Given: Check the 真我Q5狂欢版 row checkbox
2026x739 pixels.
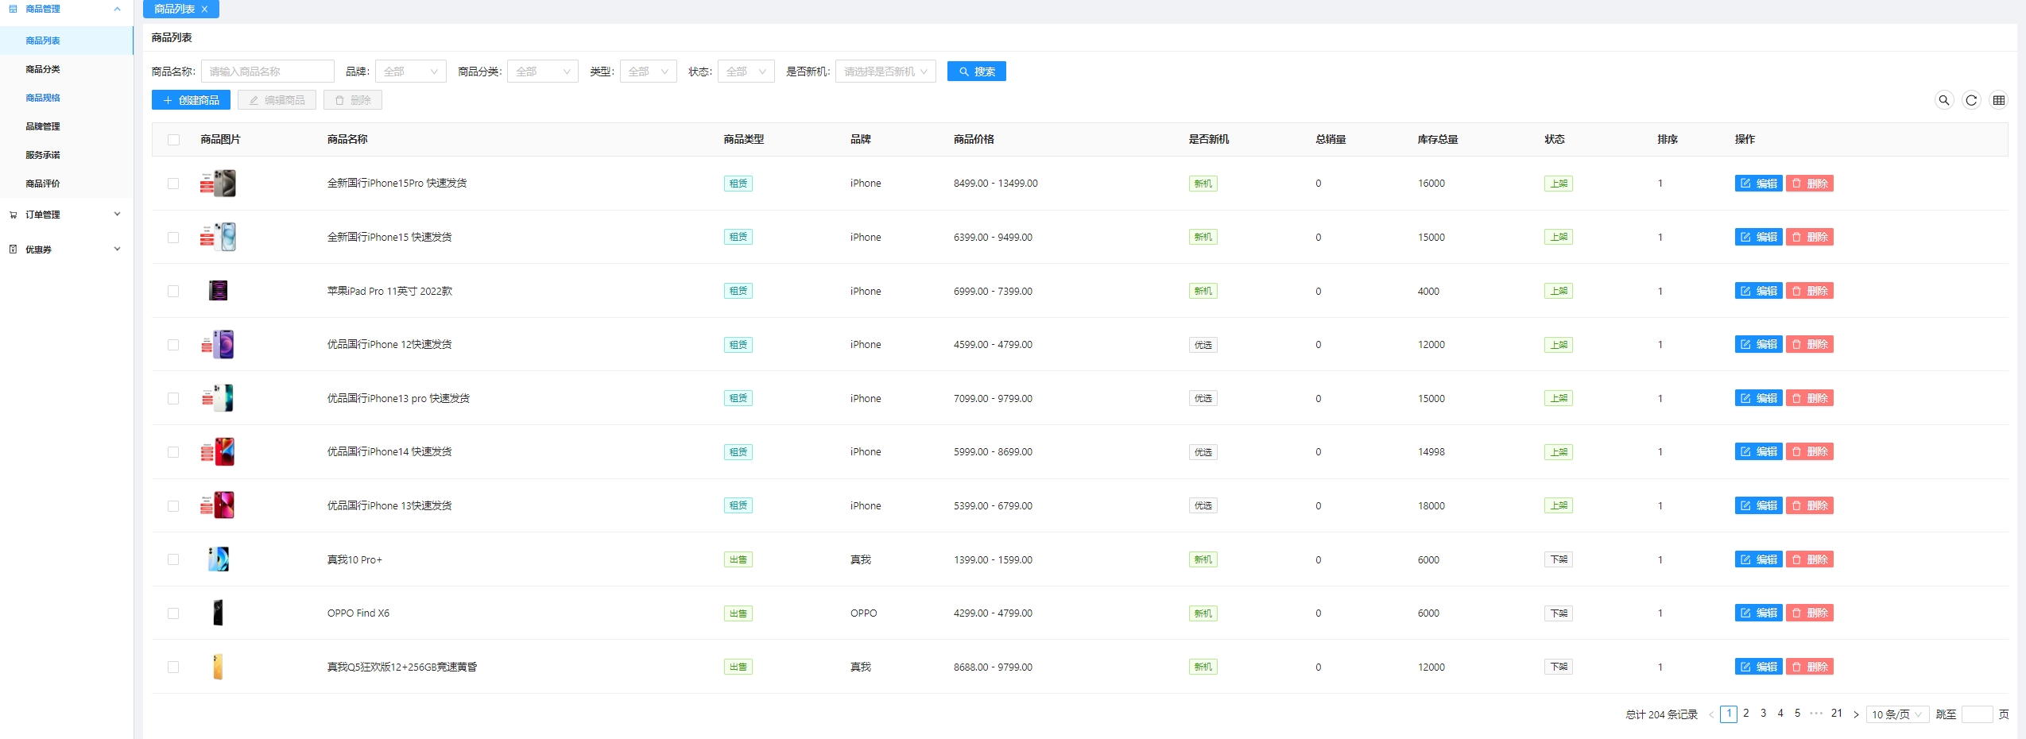Looking at the screenshot, I should (x=173, y=667).
